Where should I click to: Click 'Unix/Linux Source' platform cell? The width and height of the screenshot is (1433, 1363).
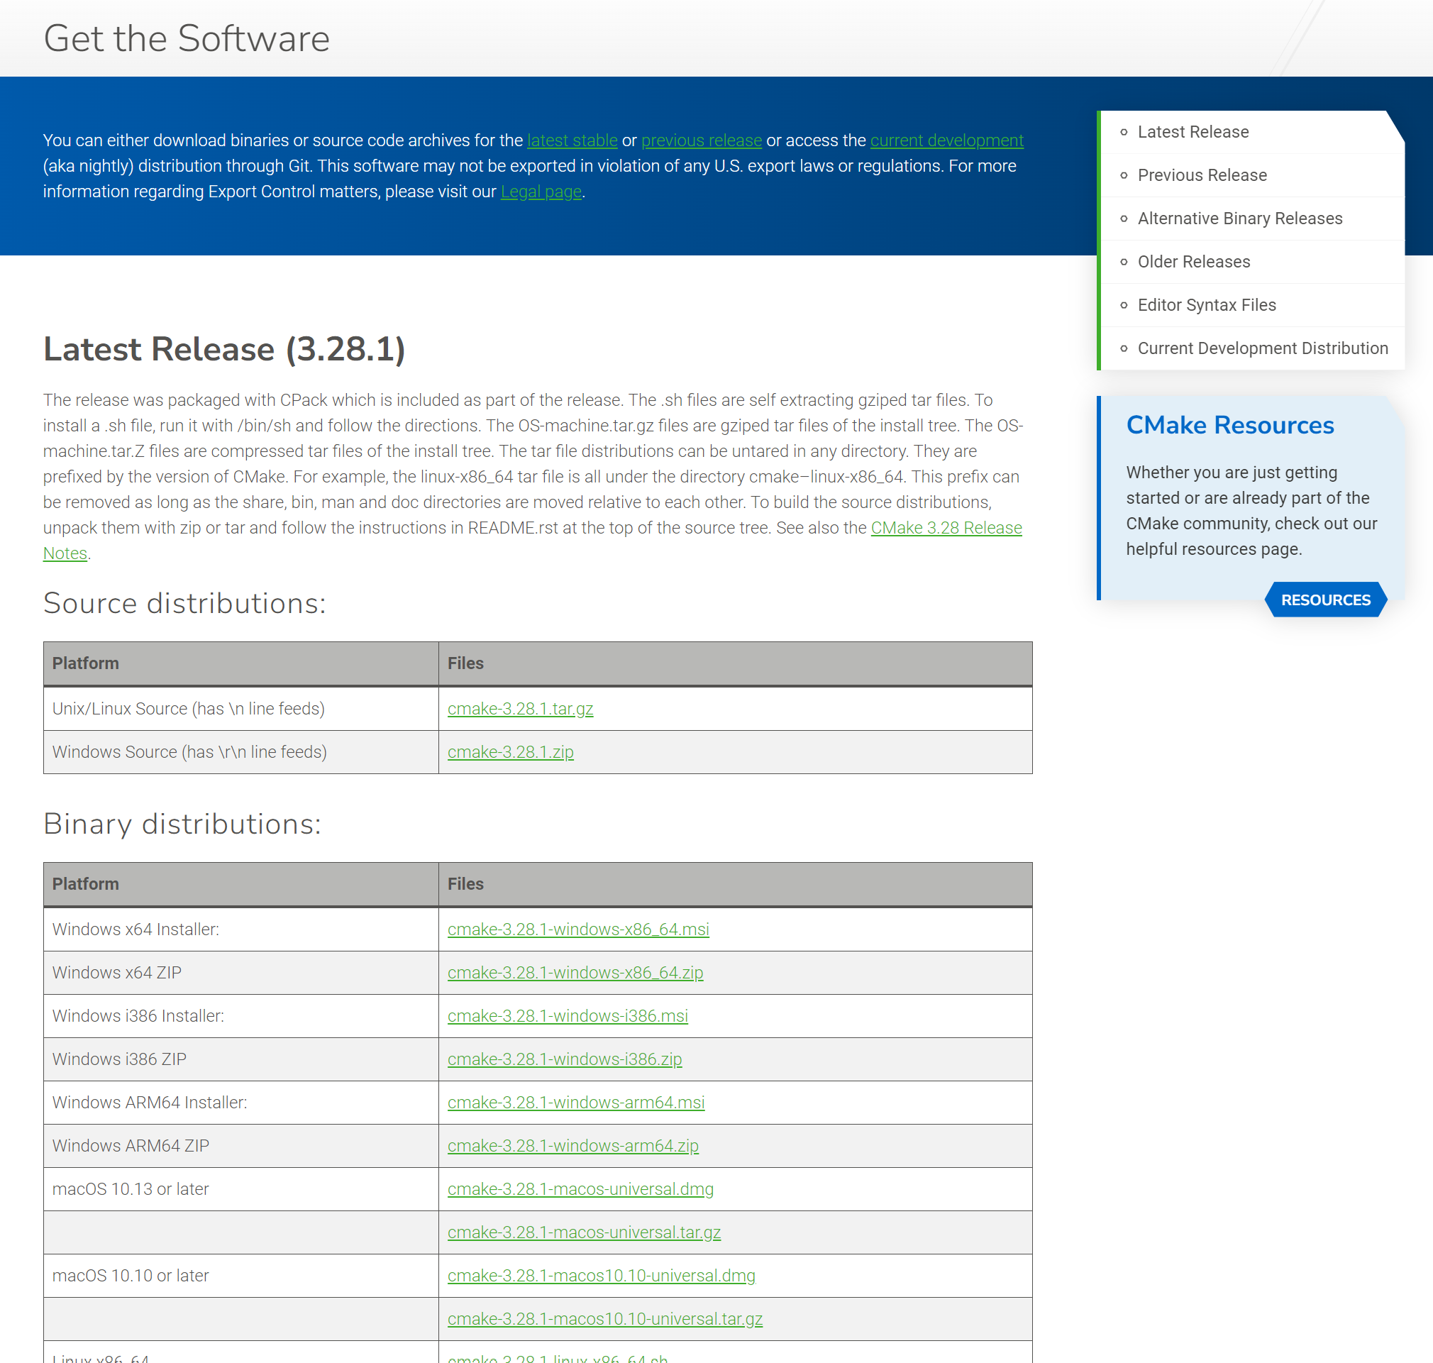click(240, 709)
